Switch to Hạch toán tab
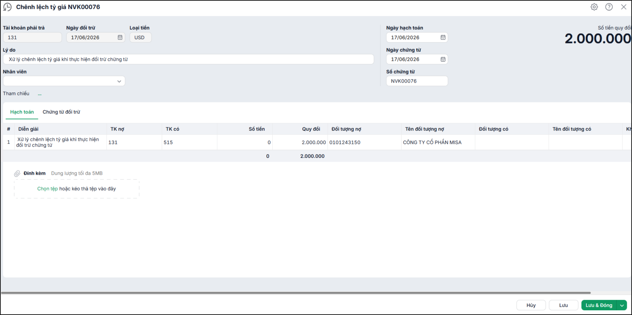 click(22, 112)
